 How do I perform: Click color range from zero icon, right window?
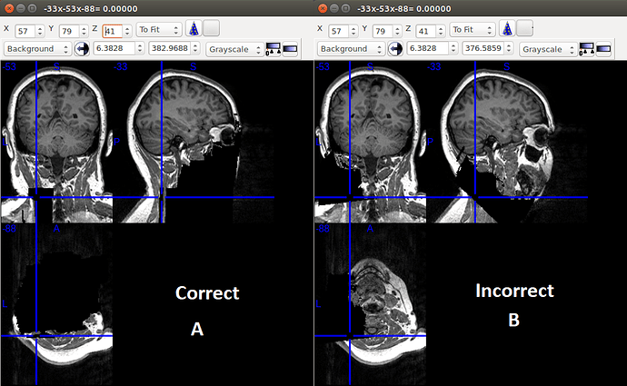tap(586, 49)
